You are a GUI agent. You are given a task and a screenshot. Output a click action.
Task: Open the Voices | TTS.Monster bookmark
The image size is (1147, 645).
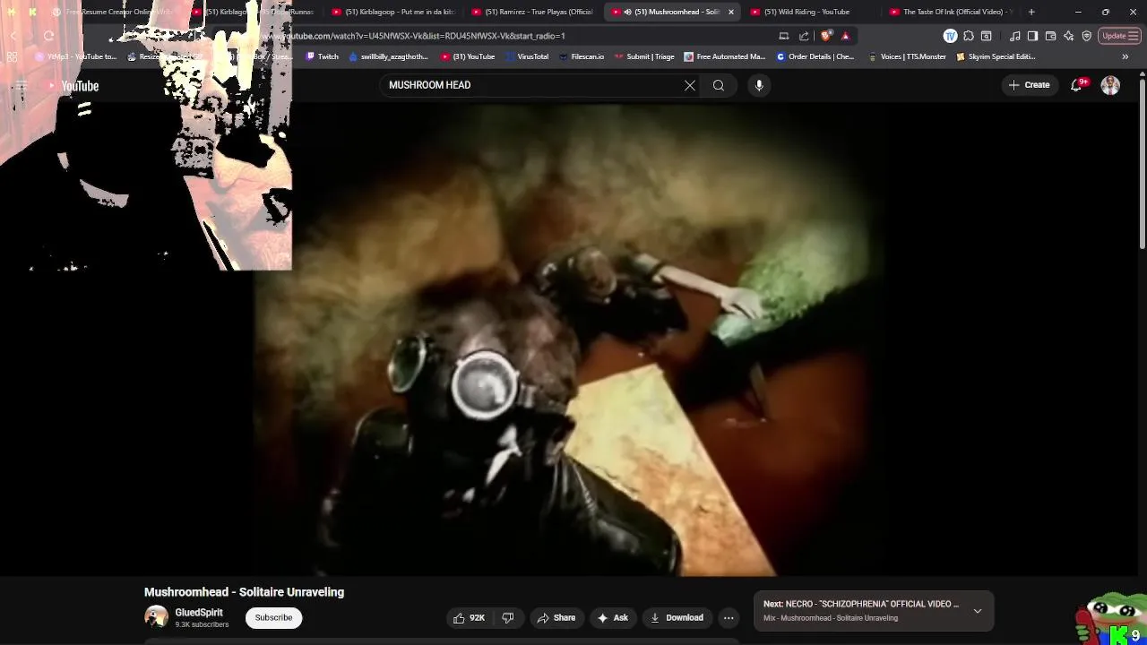pos(907,56)
